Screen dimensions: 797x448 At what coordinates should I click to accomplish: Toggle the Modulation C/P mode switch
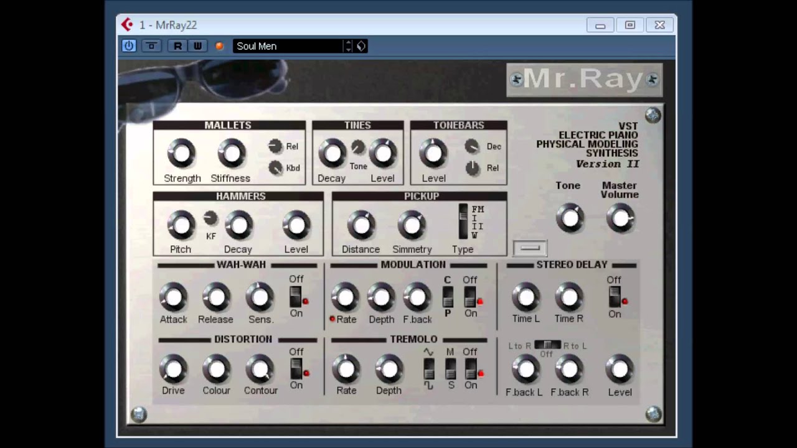click(x=448, y=297)
